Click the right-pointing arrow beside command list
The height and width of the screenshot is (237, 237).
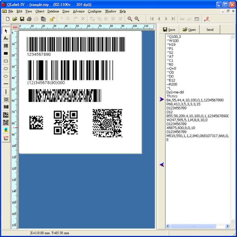(162, 99)
